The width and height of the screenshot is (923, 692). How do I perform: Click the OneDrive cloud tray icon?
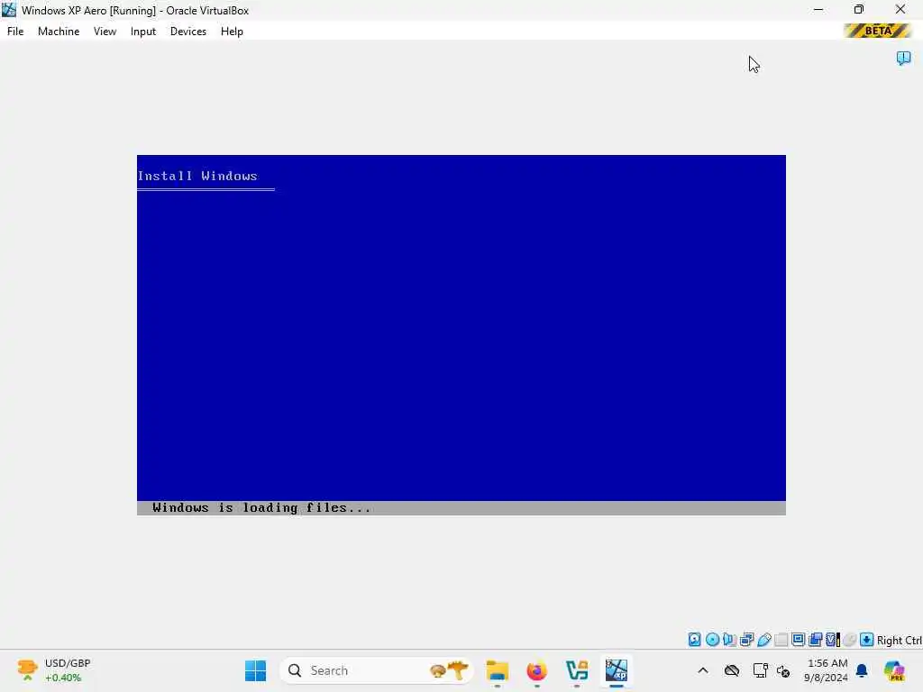coord(732,670)
